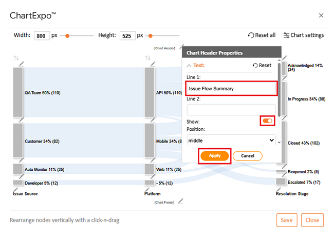Click the properties panel scrollbar down arrow

point(279,143)
